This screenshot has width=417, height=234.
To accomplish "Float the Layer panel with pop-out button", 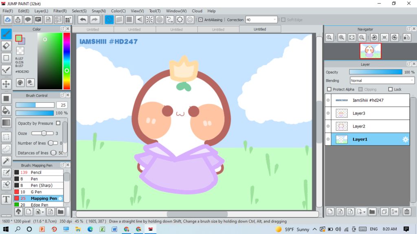I will (409, 64).
